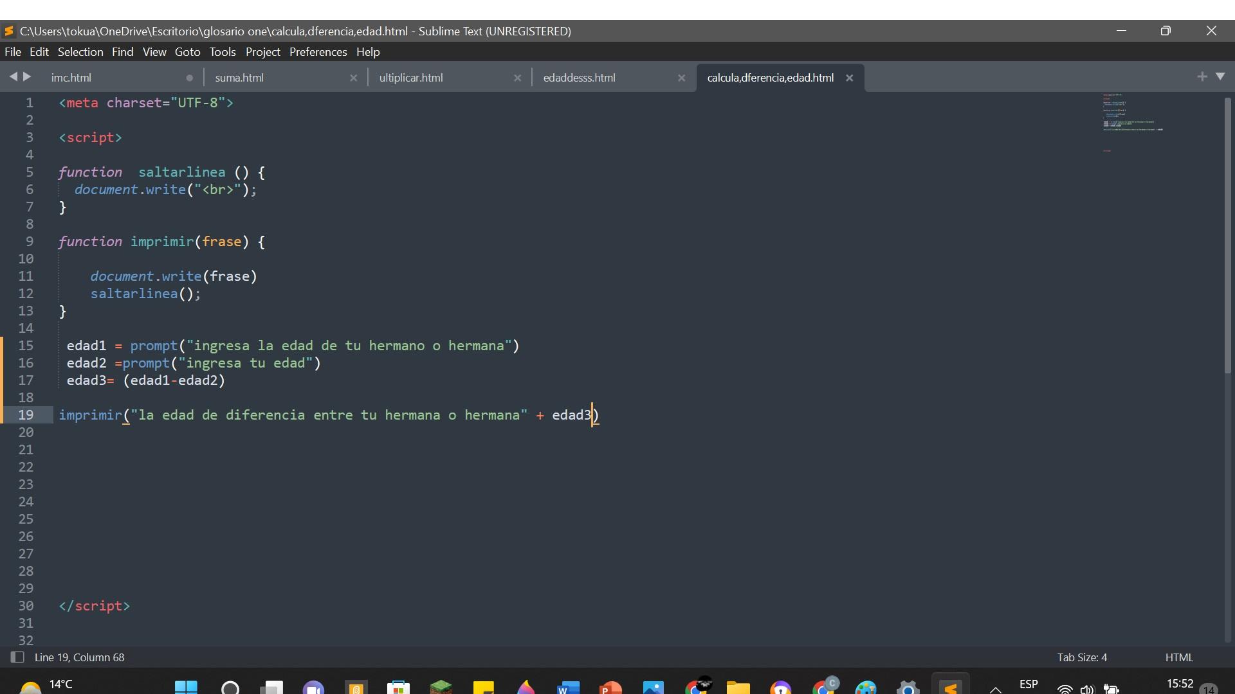
Task: Close the calcula,dferencia,edad.html tab
Action: coord(849,78)
